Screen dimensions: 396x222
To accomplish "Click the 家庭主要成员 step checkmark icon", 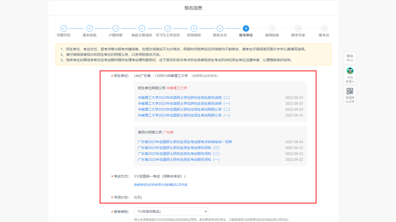I will tap(142, 28).
